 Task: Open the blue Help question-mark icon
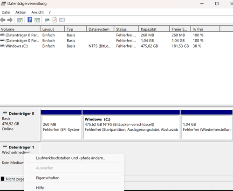pyautogui.click(x=30, y=20)
